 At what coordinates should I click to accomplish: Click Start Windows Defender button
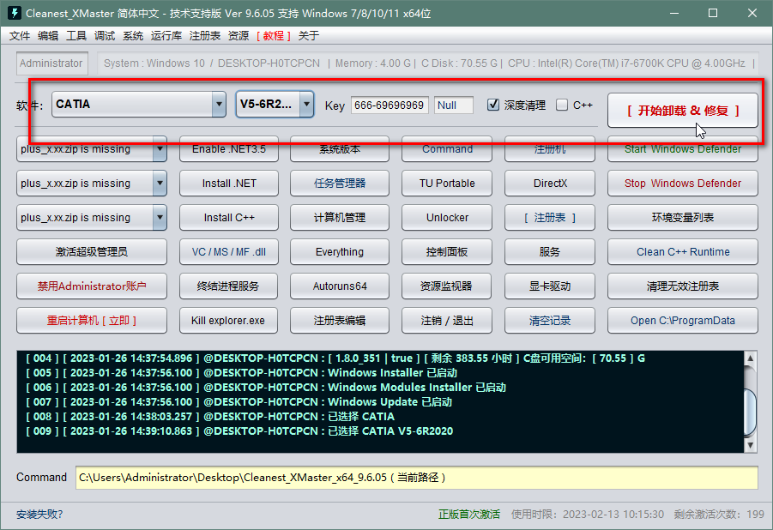(683, 149)
